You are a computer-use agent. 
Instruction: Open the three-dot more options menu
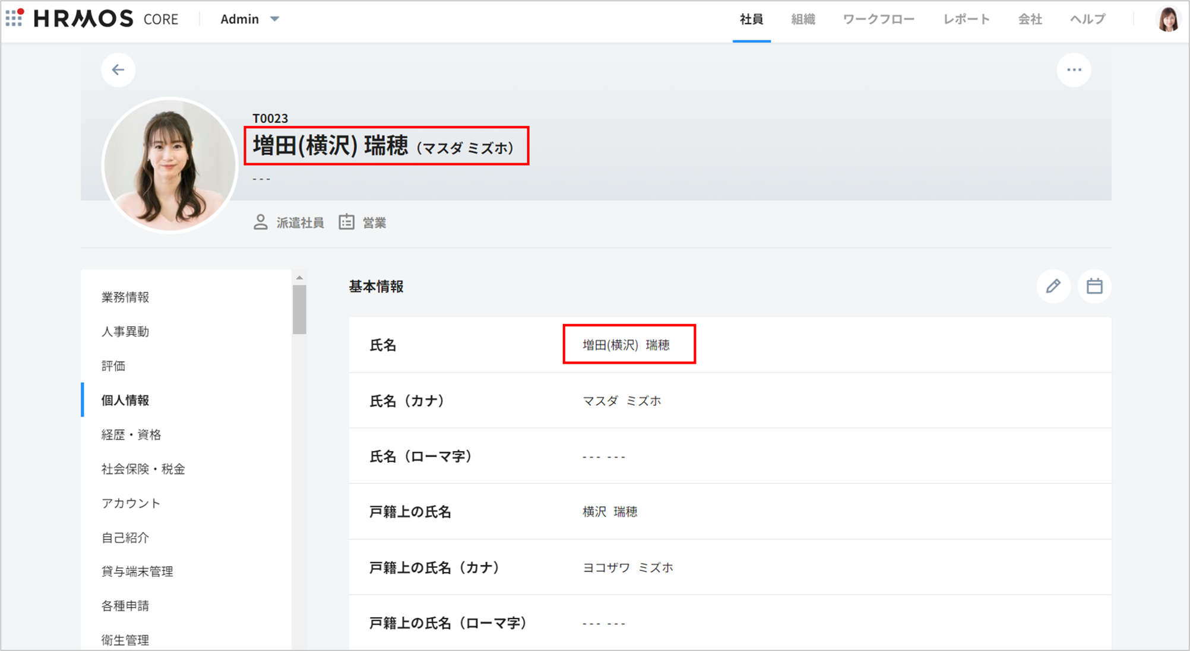pos(1074,70)
